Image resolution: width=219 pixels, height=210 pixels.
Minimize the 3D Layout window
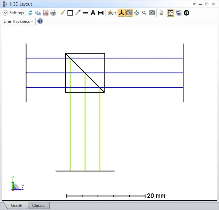(x=200, y=4)
